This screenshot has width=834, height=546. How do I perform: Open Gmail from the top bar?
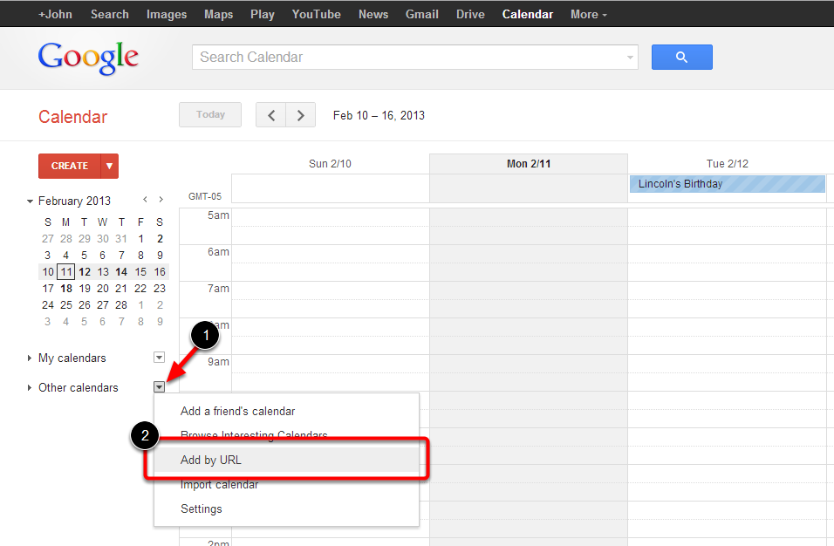(421, 14)
